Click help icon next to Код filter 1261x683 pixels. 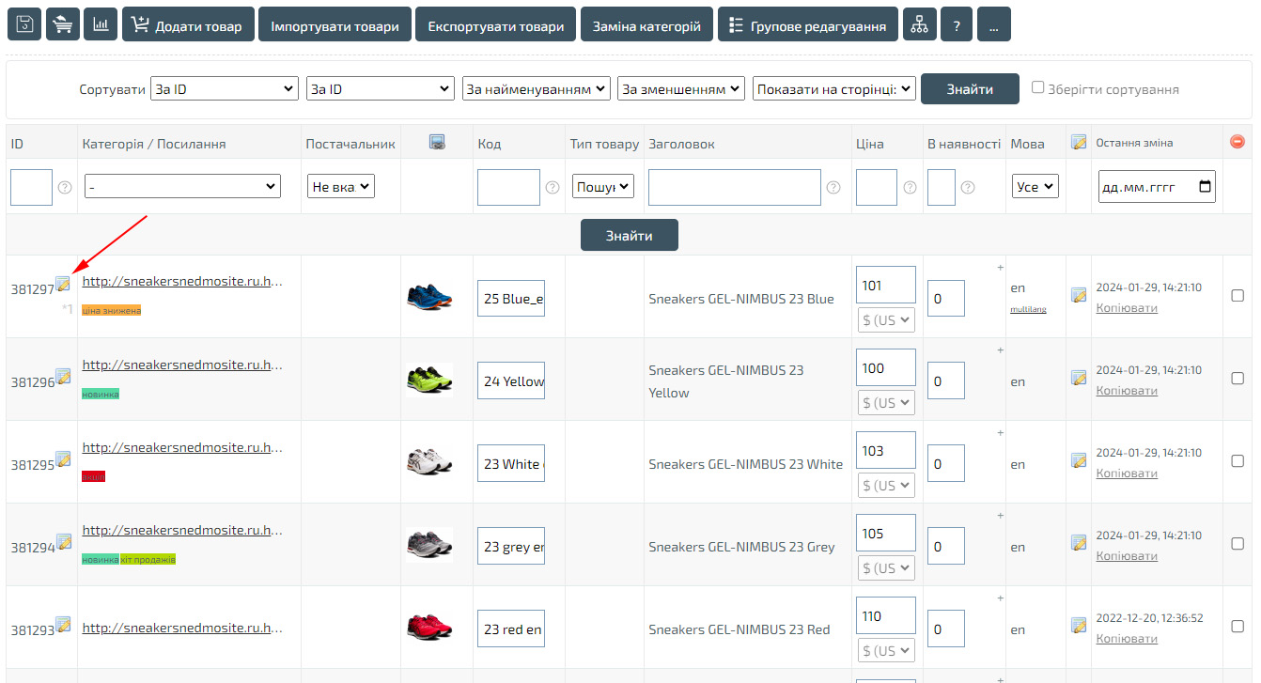coord(553,187)
